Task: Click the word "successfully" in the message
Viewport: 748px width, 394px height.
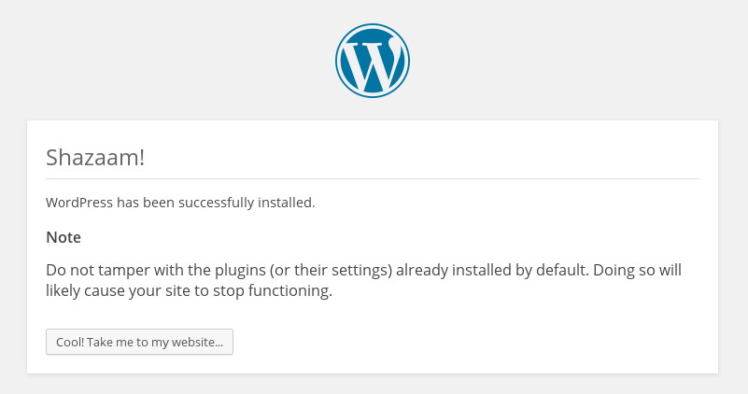Action: tap(216, 203)
